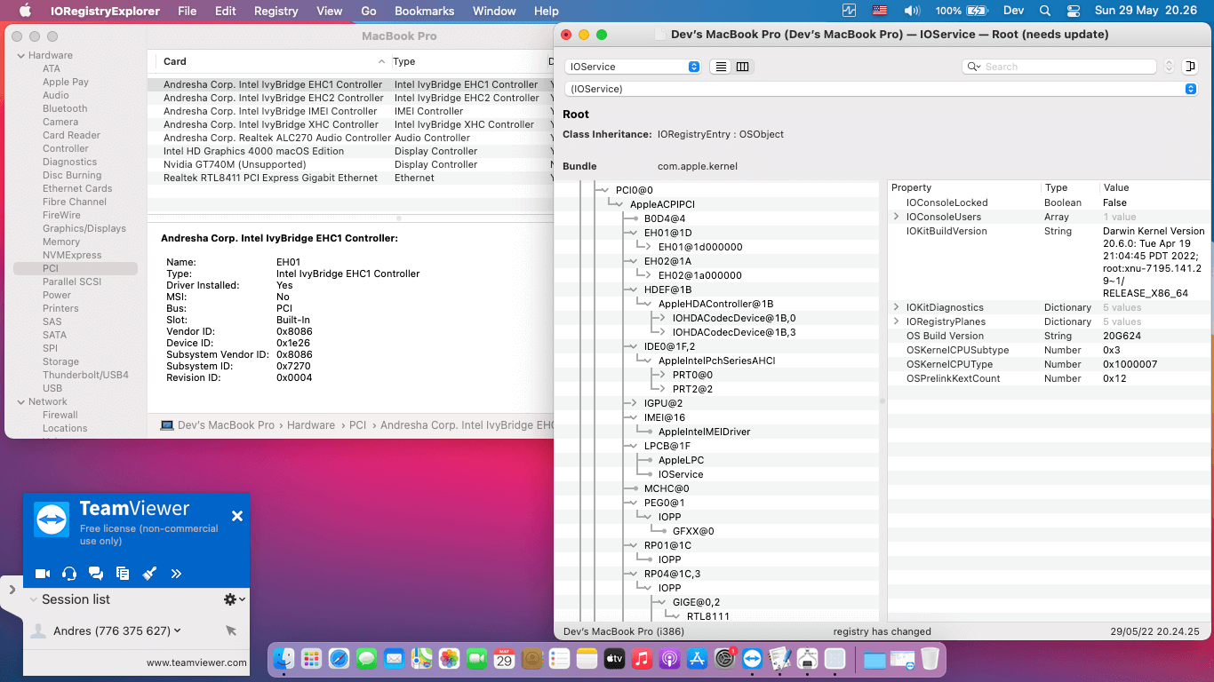Open Photos from the Dock
Screen dimensions: 1214x682
(449, 658)
